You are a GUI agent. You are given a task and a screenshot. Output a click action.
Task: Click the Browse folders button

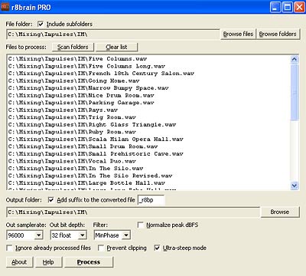278,34
